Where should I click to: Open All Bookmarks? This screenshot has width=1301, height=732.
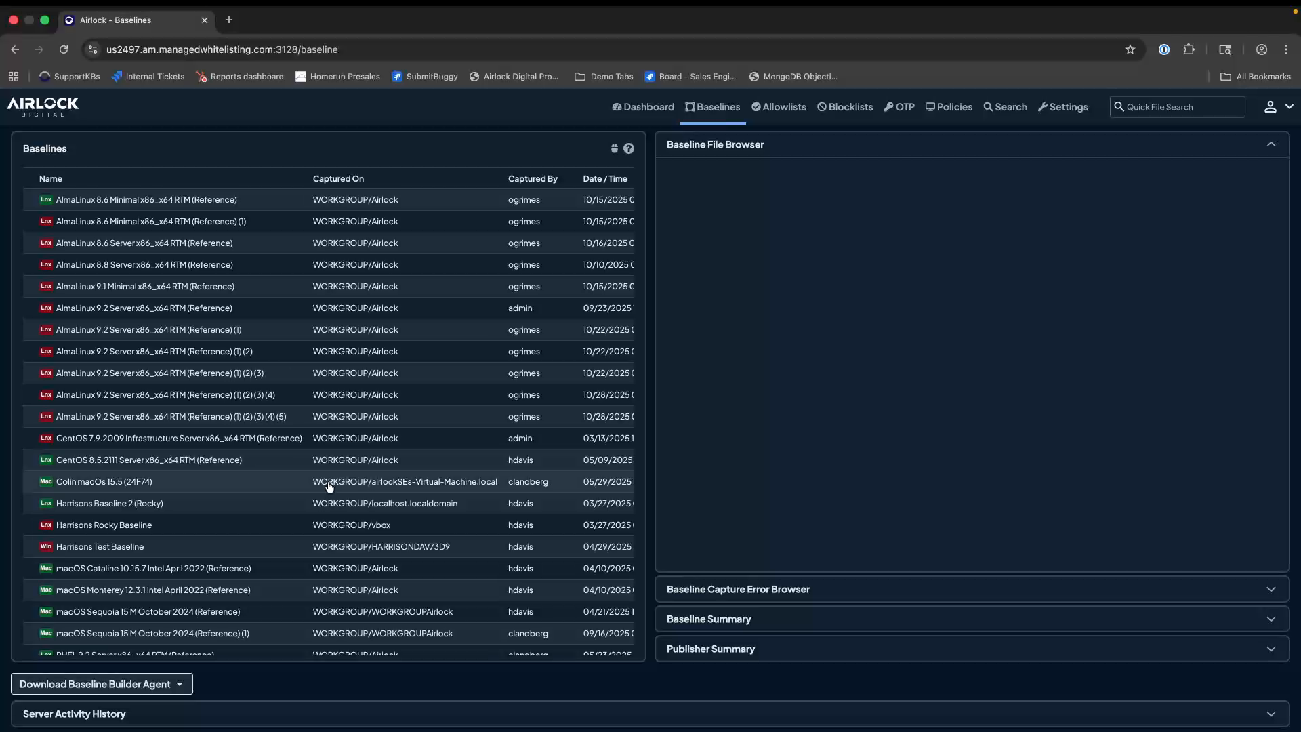(x=1256, y=77)
